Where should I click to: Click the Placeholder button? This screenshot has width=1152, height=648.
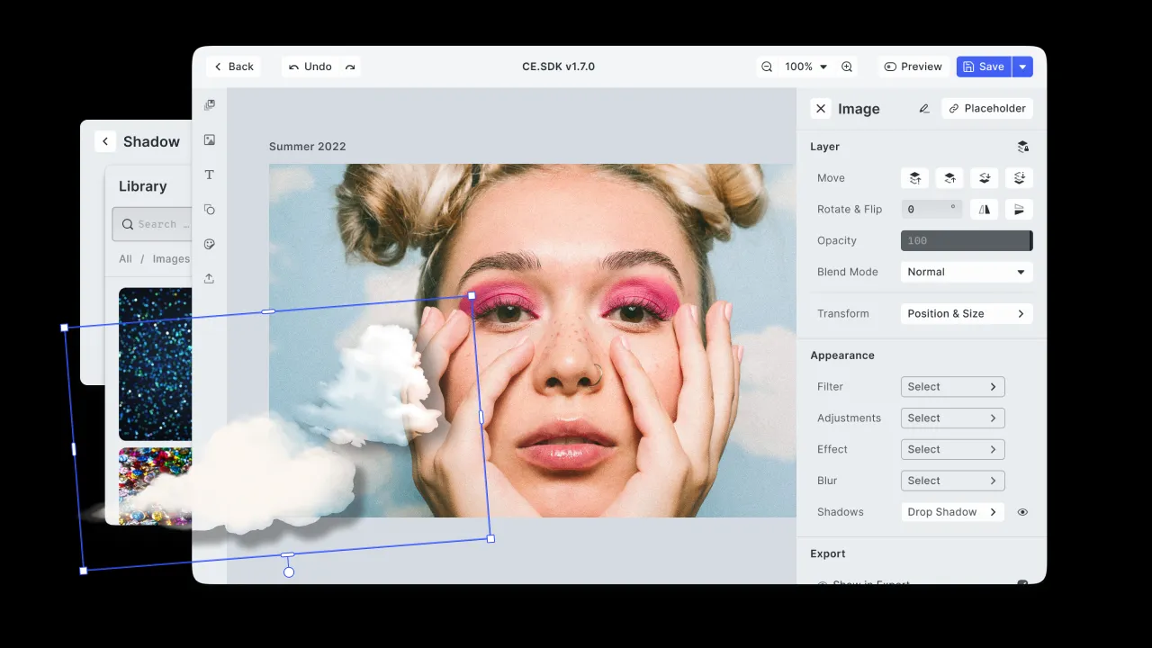pyautogui.click(x=987, y=109)
